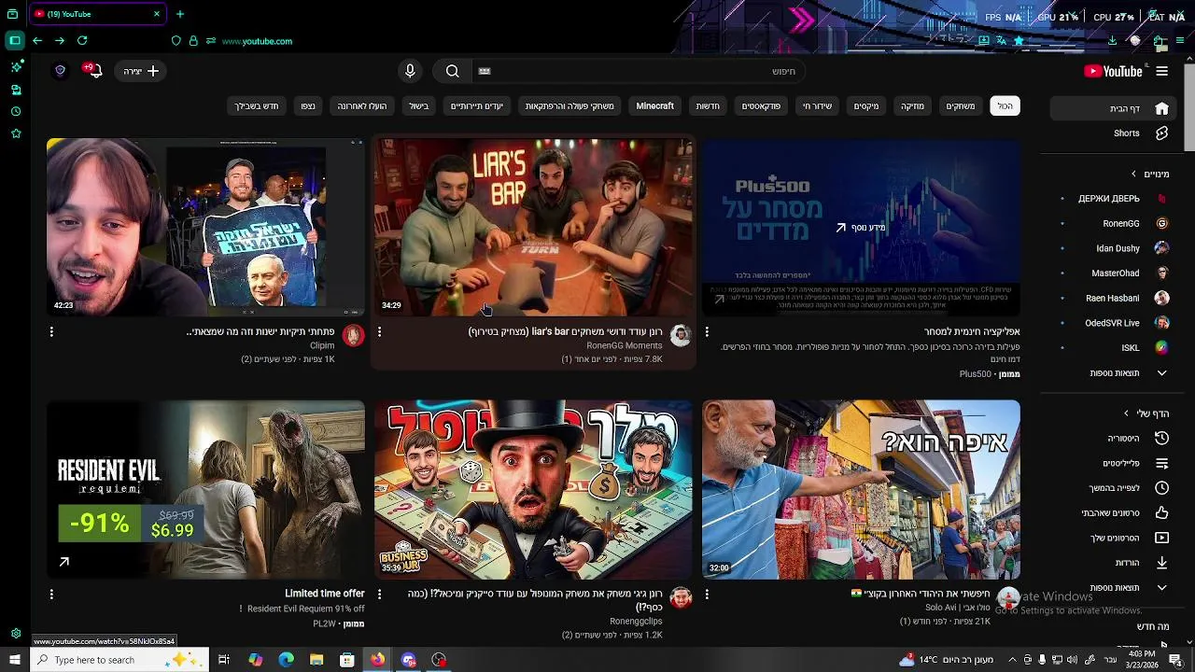1195x672 pixels.
Task: Go back using browser back arrow
Action: coord(37,41)
